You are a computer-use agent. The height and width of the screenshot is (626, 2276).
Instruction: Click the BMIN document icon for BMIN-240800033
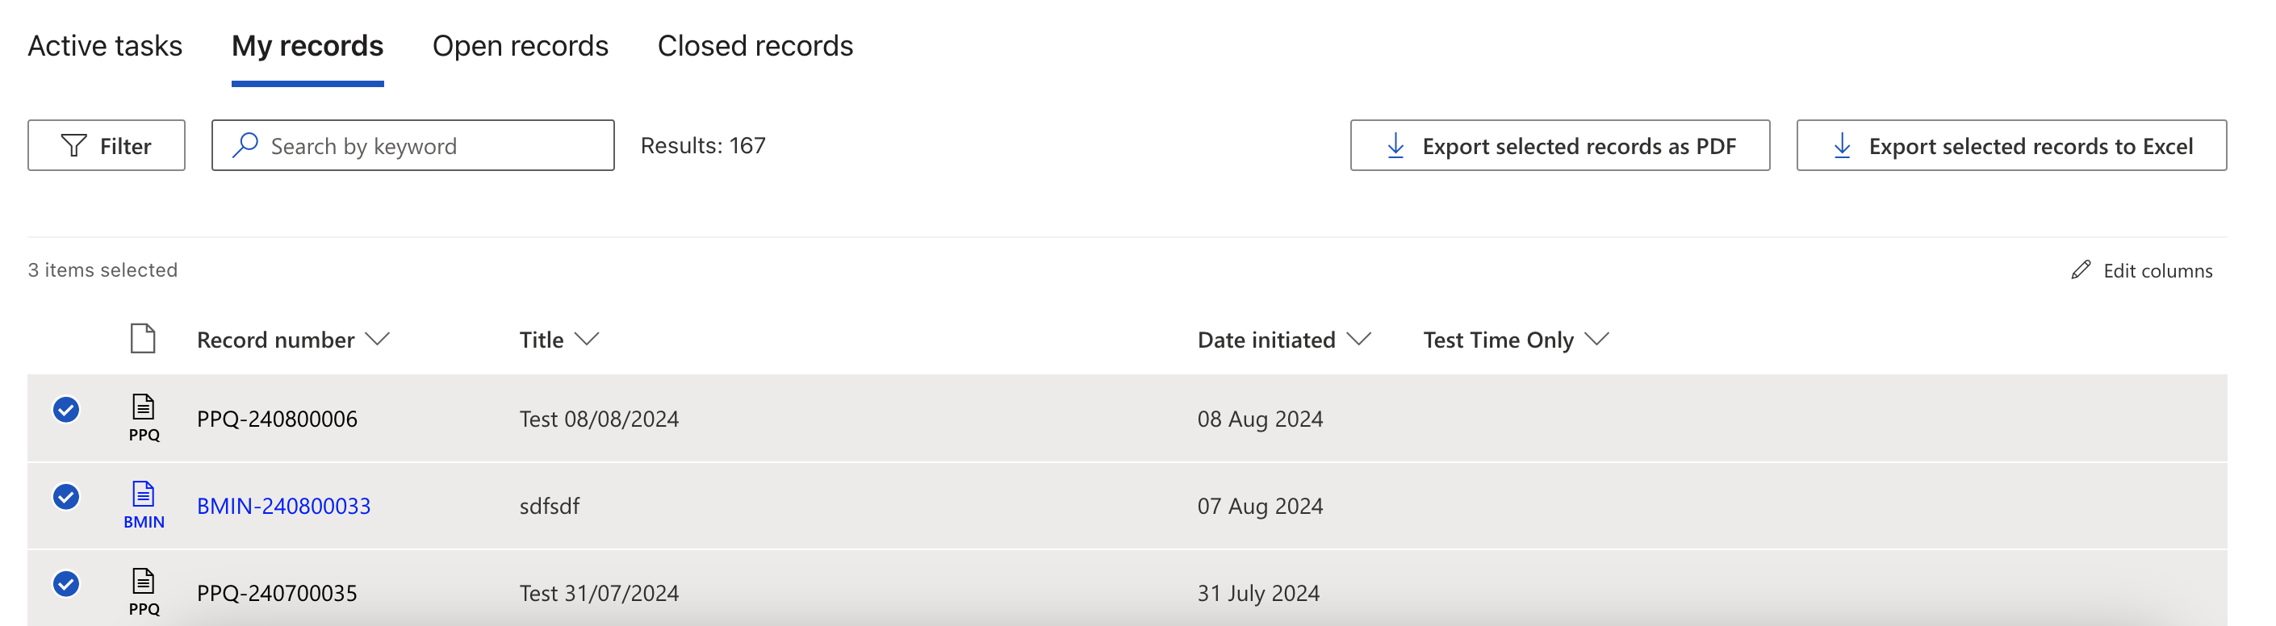[x=143, y=495]
